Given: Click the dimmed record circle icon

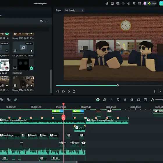Looking at the screenshot, I should point(111,100).
